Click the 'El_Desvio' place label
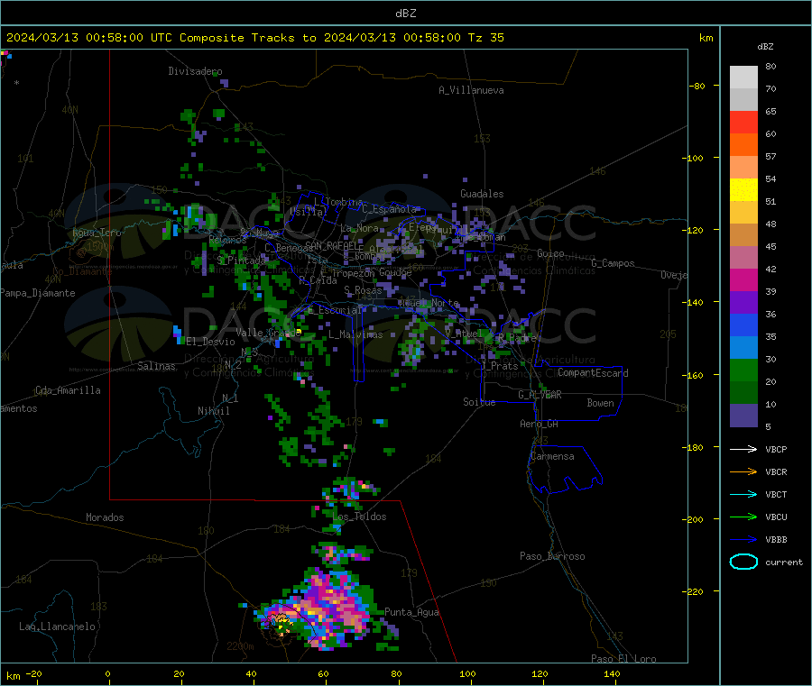 (210, 342)
